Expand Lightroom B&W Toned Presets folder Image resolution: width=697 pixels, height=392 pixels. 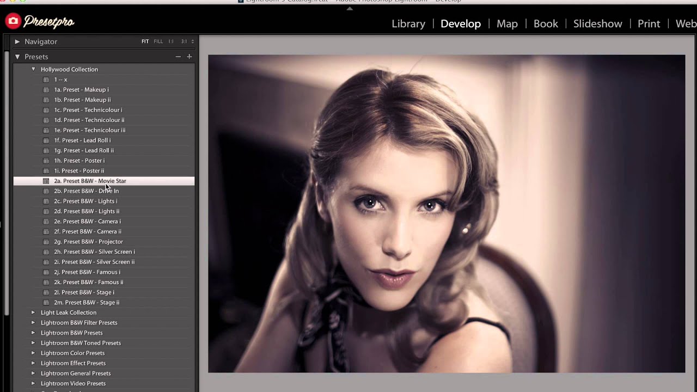pos(33,343)
